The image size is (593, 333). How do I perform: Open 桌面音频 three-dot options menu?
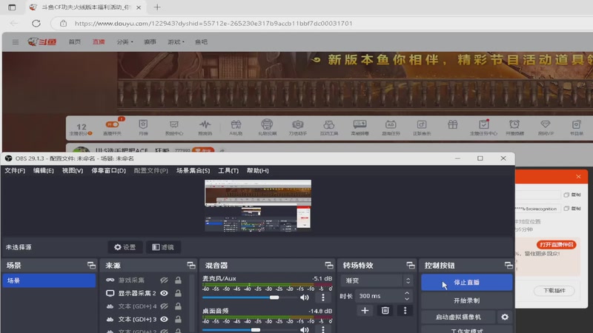[x=323, y=329]
